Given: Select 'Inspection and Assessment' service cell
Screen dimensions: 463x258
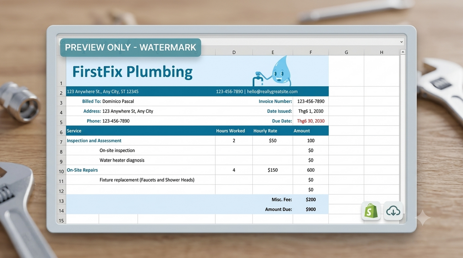Looking at the screenshot, I should 94,141.
